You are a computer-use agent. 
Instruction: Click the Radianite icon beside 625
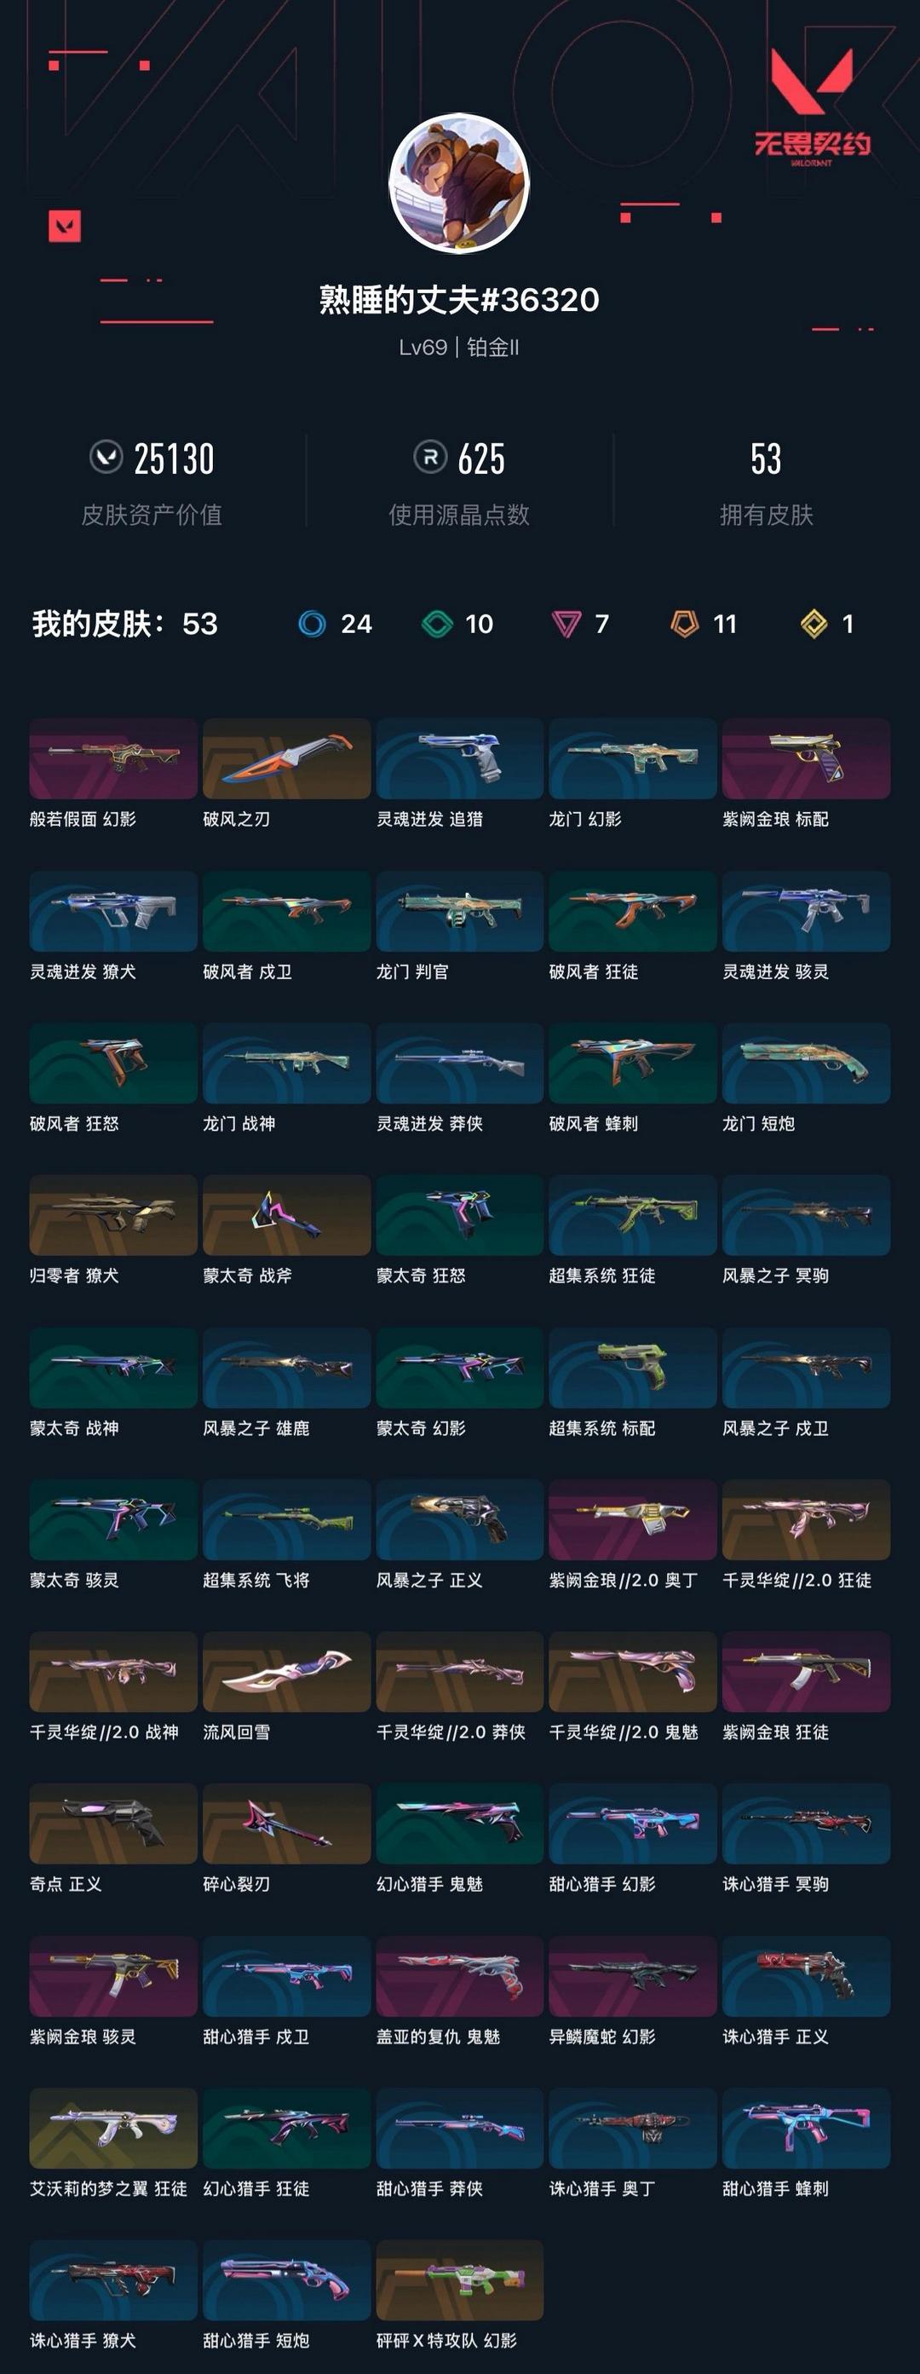(x=430, y=456)
